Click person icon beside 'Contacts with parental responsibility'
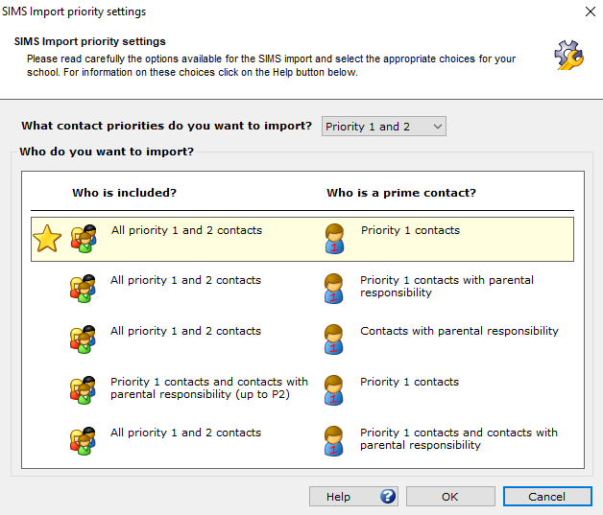Image resolution: width=603 pixels, height=515 pixels. tap(334, 339)
